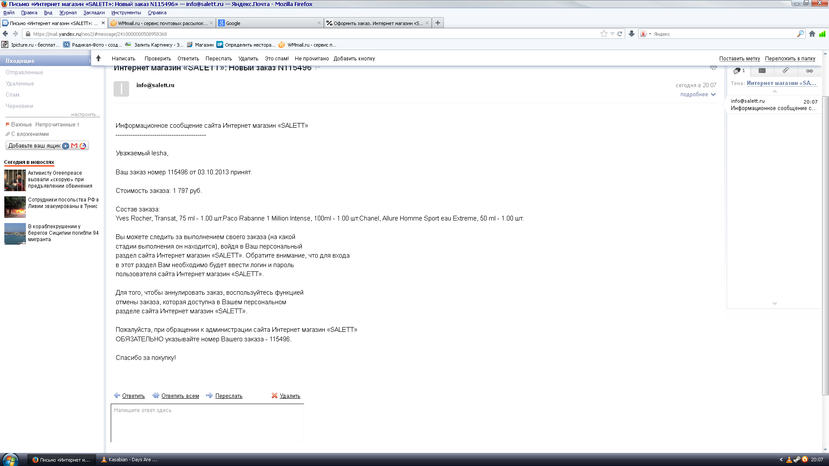Click the Windows Start orb
The width and height of the screenshot is (829, 466).
click(x=9, y=460)
